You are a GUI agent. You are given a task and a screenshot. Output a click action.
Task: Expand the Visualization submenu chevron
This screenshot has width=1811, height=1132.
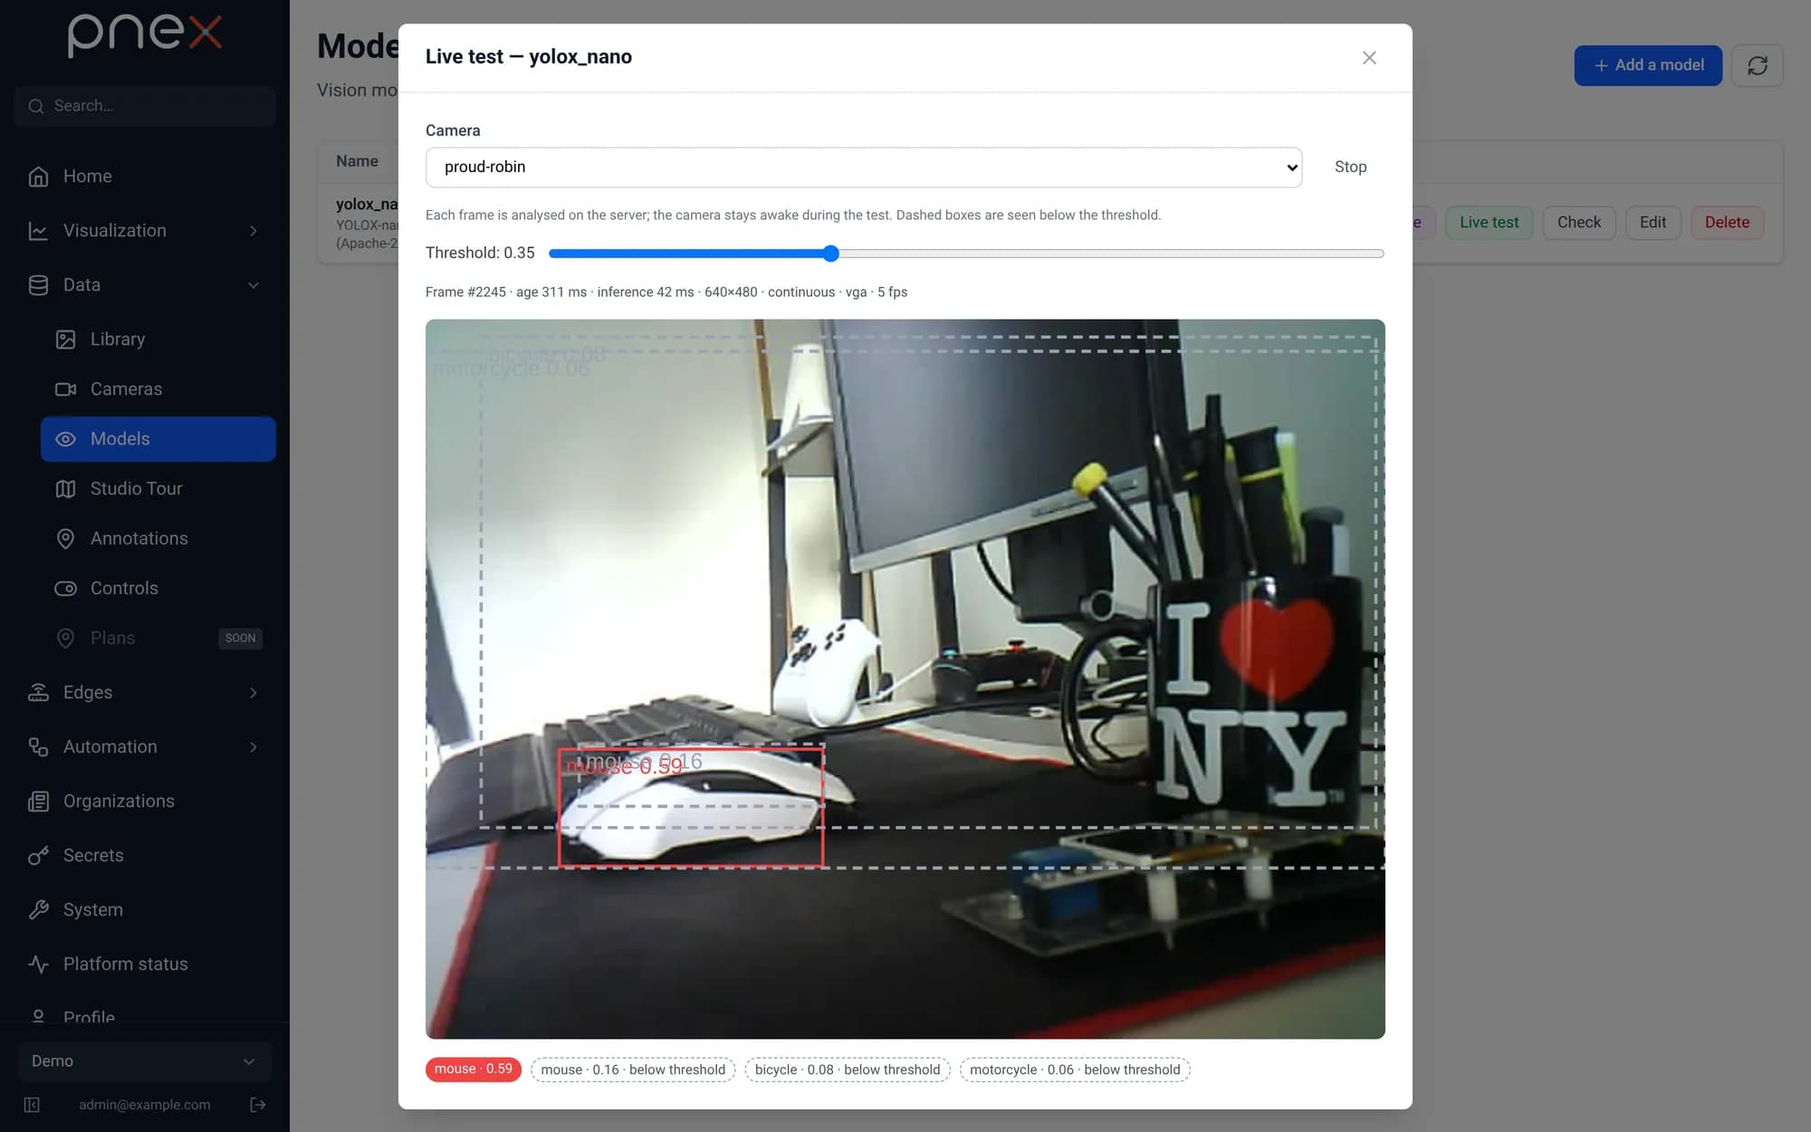coord(254,231)
